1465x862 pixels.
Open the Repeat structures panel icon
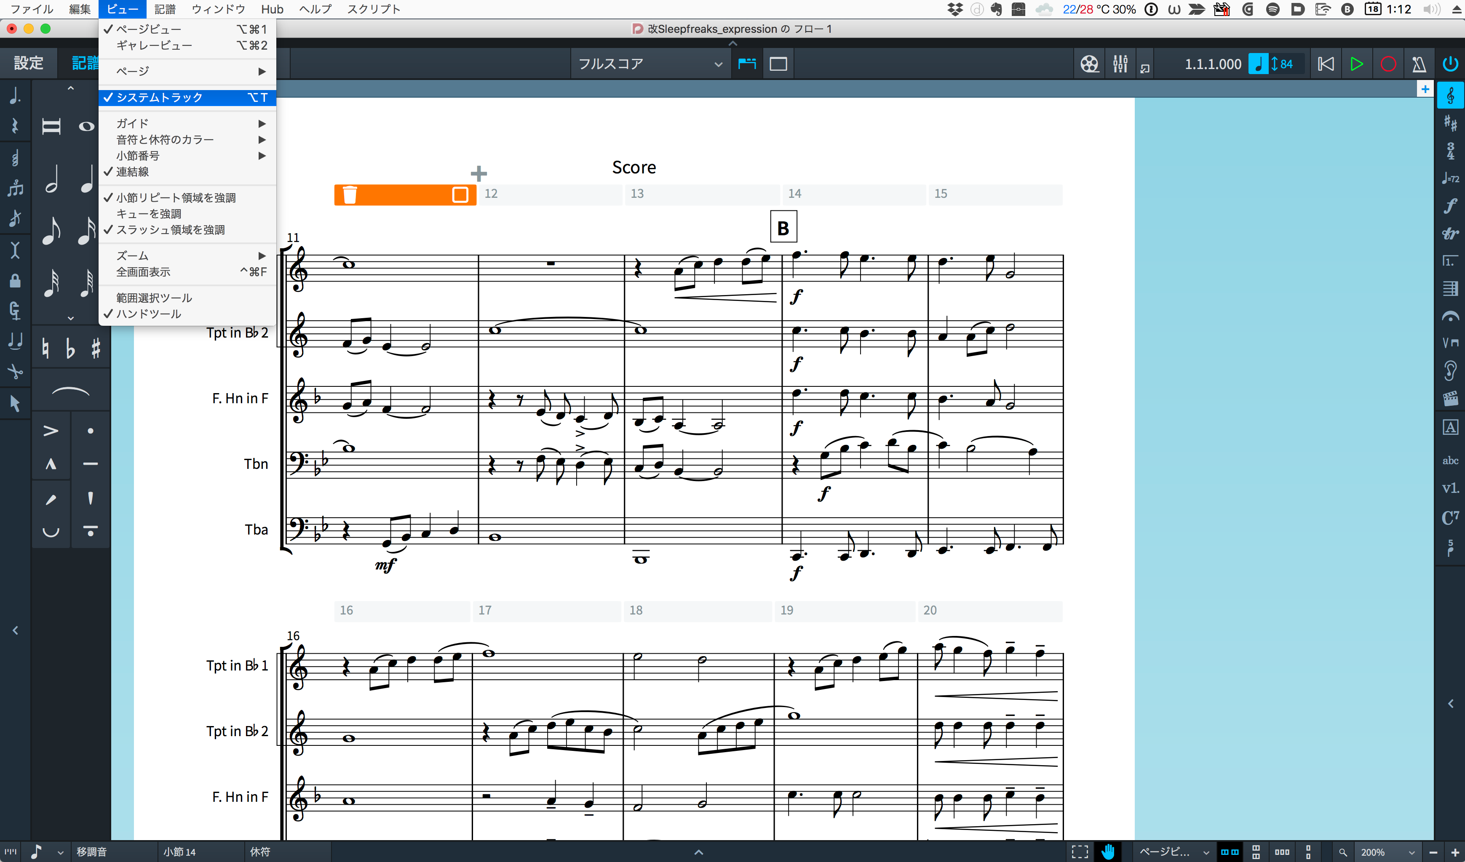(1450, 261)
